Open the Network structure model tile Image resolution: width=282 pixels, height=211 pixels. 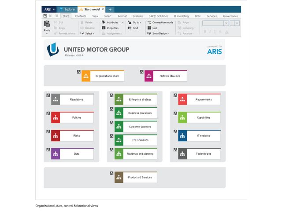pyautogui.click(x=166, y=76)
